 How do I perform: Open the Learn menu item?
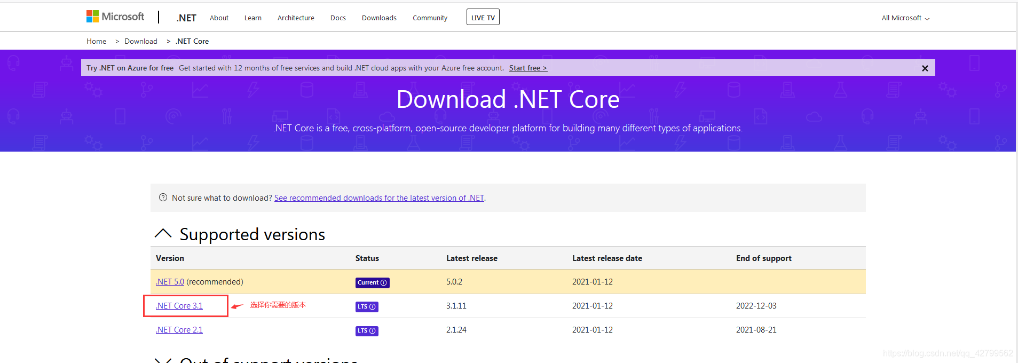point(253,18)
